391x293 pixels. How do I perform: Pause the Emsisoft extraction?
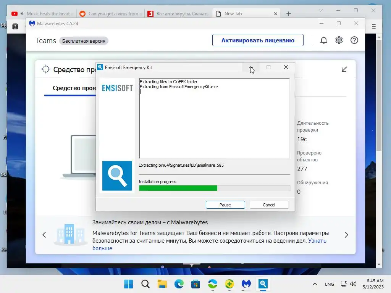coord(225,205)
